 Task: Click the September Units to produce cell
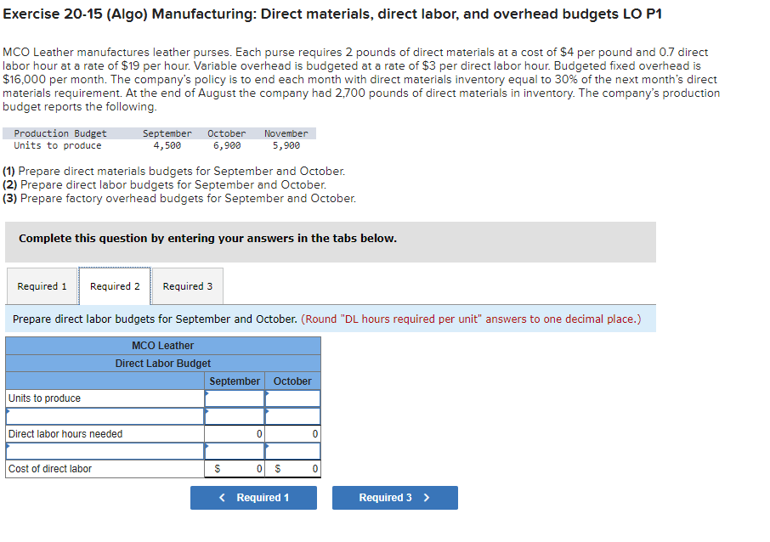coord(235,398)
